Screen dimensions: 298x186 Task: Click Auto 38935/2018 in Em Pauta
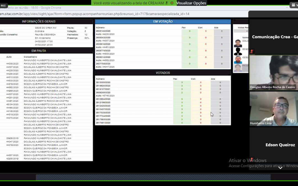12,138
